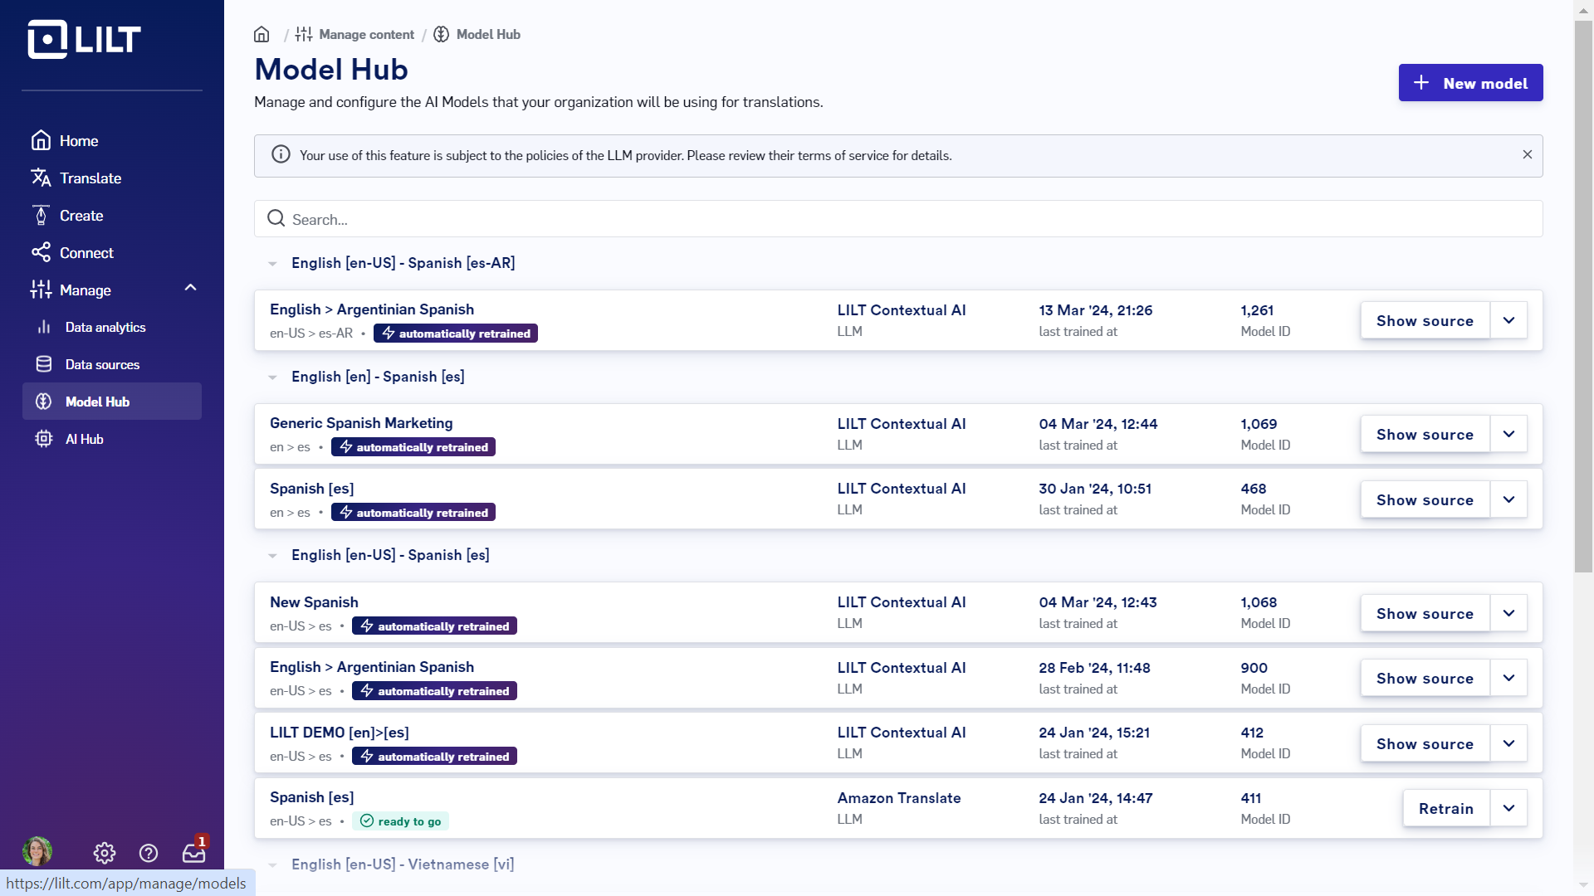Show source for model 900
Viewport: 1594px width, 896px height.
click(1425, 678)
